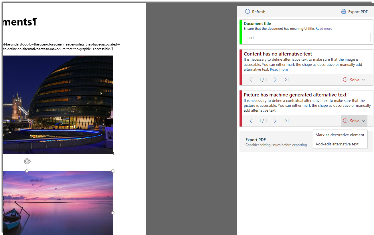Viewport: 374px width, 235px height.
Task: Click the document heading ending in 'ments'
Action: 20,22
